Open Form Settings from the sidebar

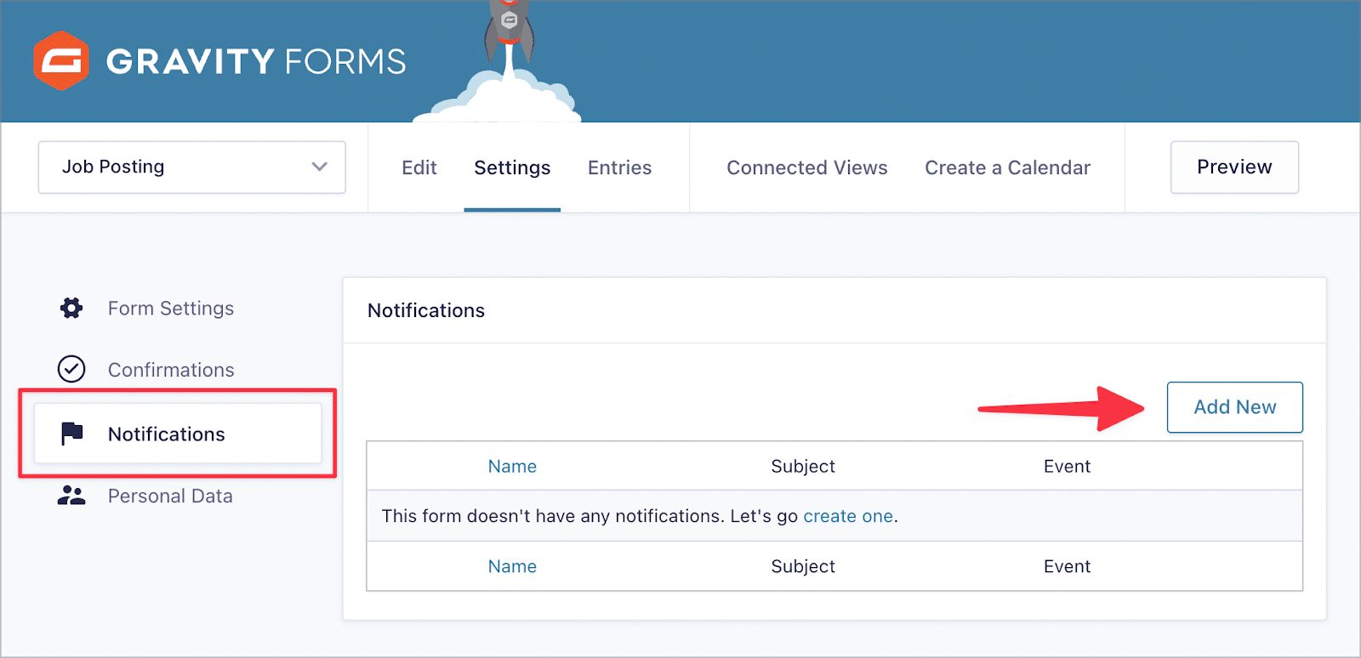(x=170, y=308)
